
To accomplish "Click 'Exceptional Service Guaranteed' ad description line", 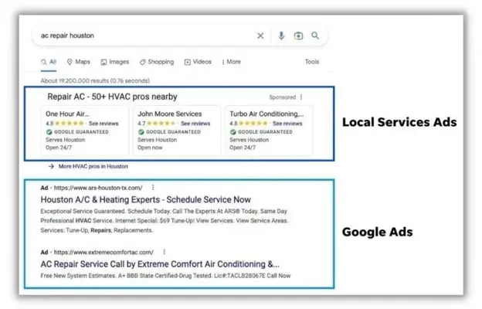I will point(164,211).
